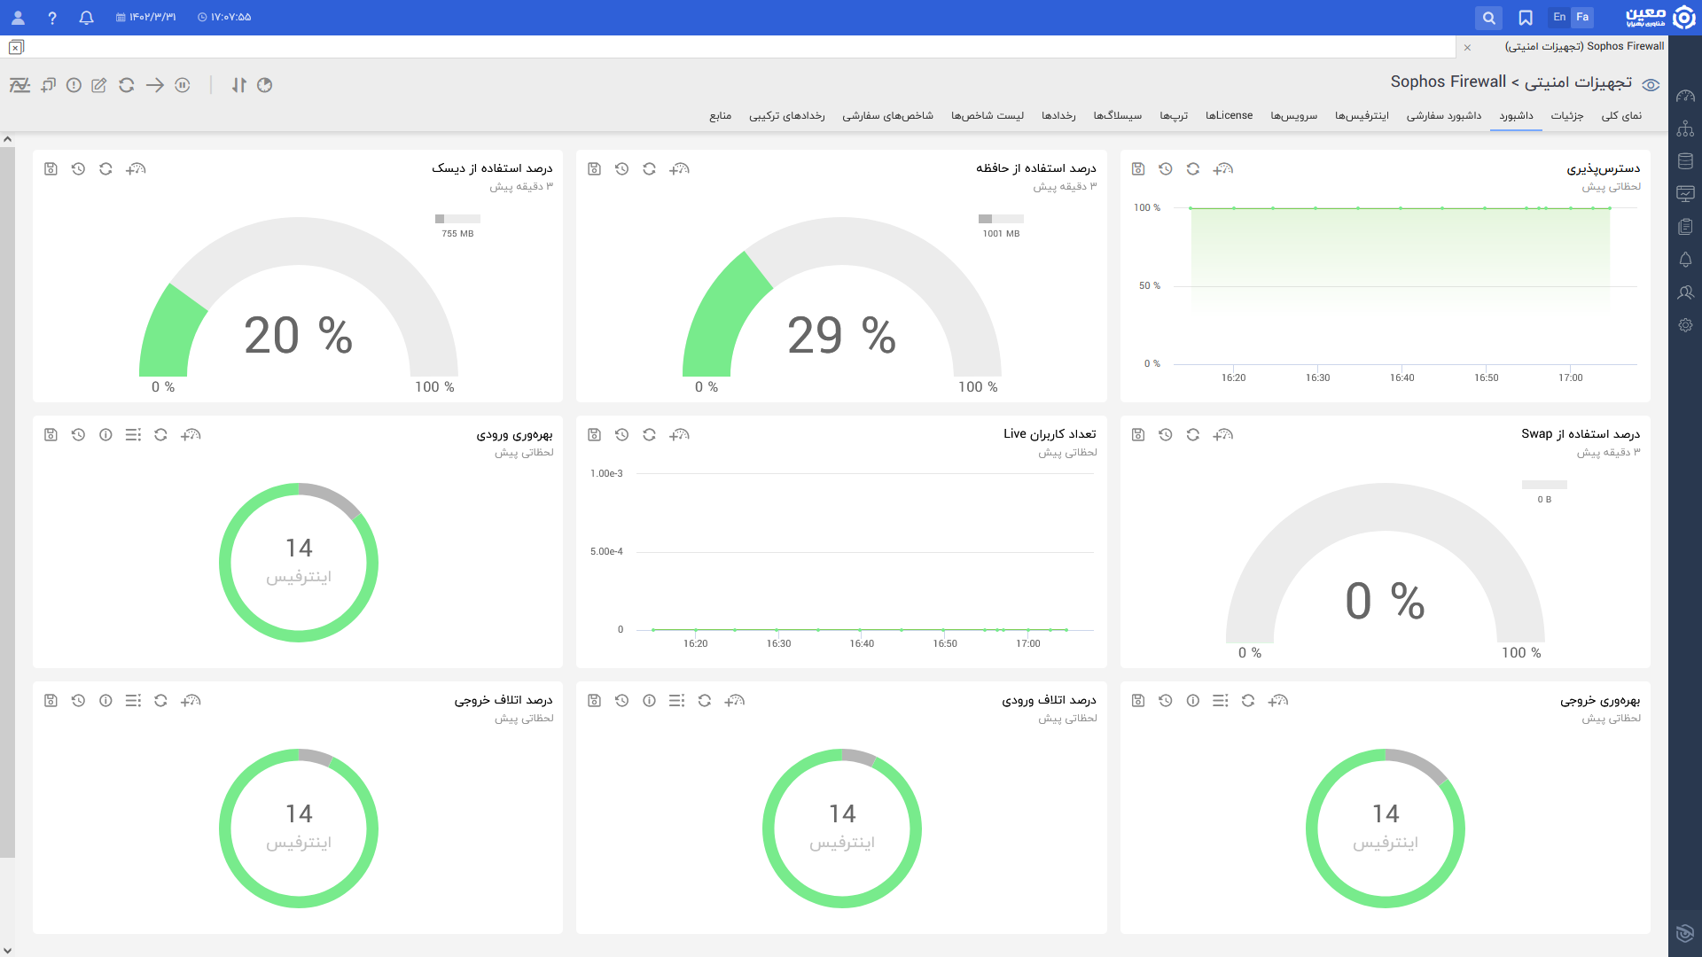
Task: Open the help question mark icon
Action: [52, 18]
